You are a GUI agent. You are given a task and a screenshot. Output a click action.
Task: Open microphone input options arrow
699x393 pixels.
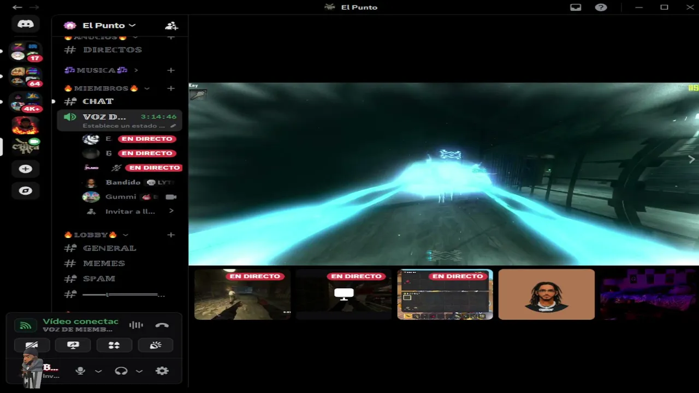[98, 371]
